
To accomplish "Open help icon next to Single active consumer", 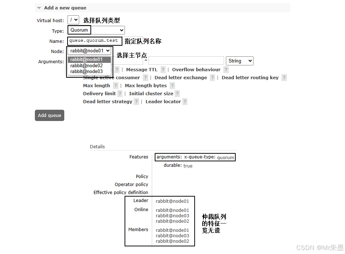I will pyautogui.click(x=145, y=78).
